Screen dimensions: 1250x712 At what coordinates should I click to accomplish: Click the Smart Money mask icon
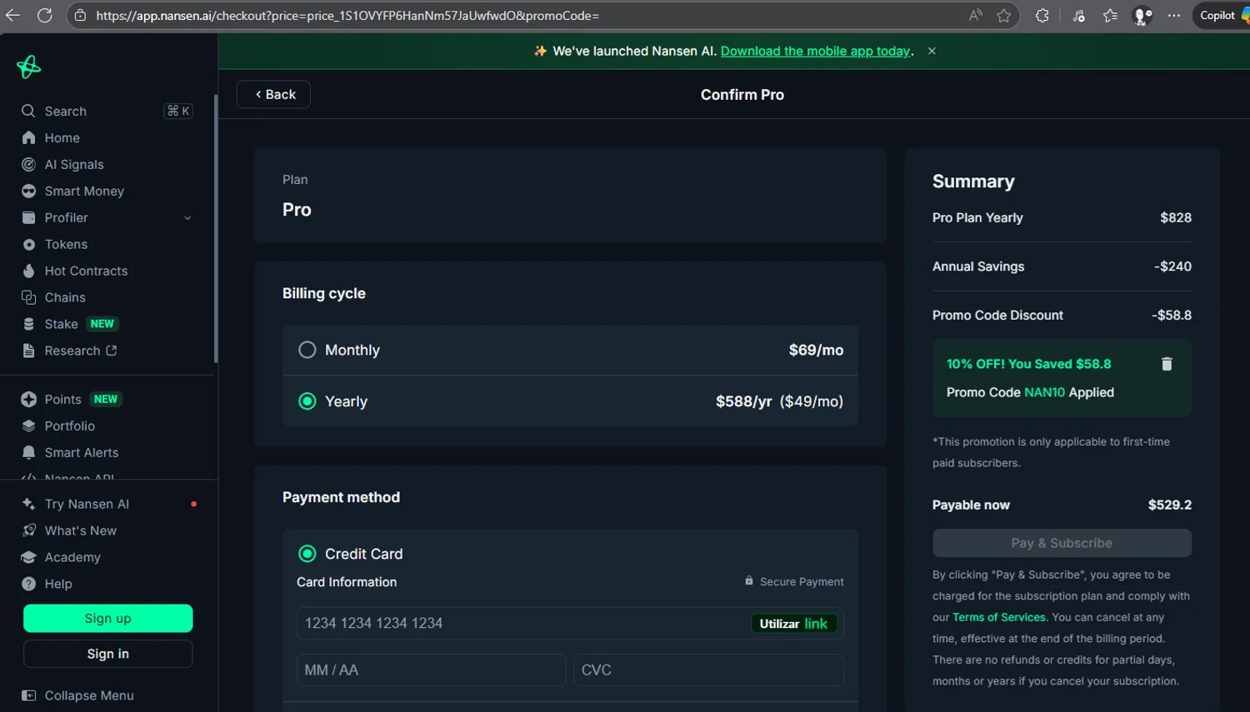(x=28, y=191)
